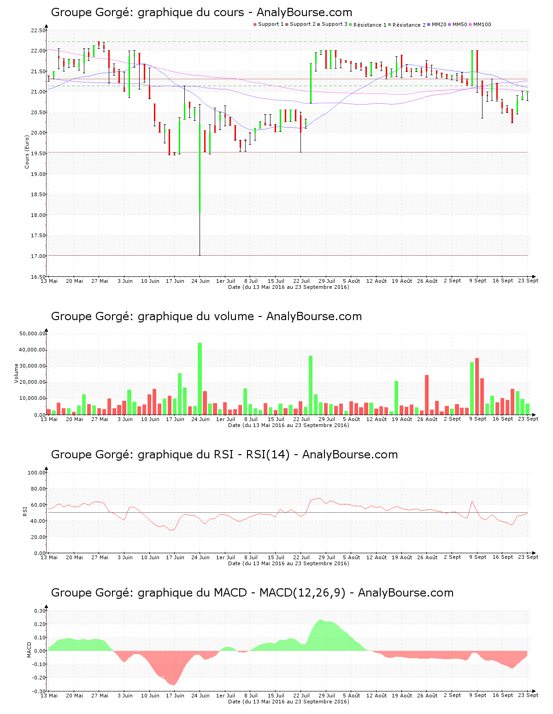Viewport: 553px width, 714px height.
Task: Click the '22 Juil' date on volume chart axis
Action: pos(301,419)
